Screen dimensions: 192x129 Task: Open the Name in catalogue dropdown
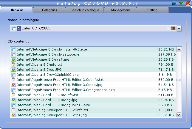pyautogui.click(x=179, y=29)
